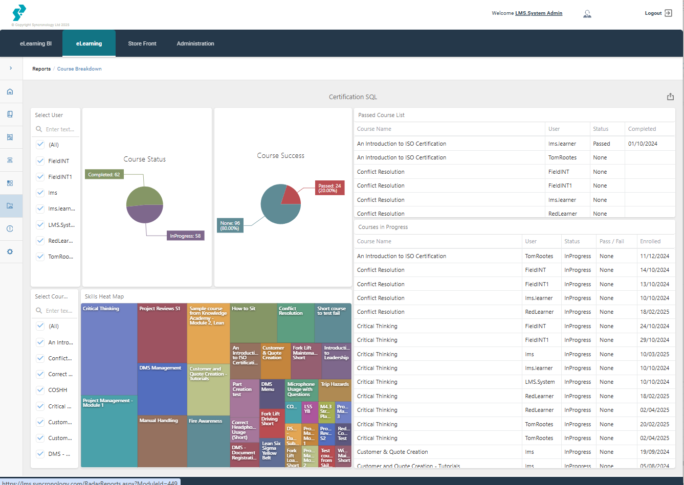Image resolution: width=684 pixels, height=485 pixels.
Task: Click the home icon in the left sidebar
Action: [x=10, y=92]
